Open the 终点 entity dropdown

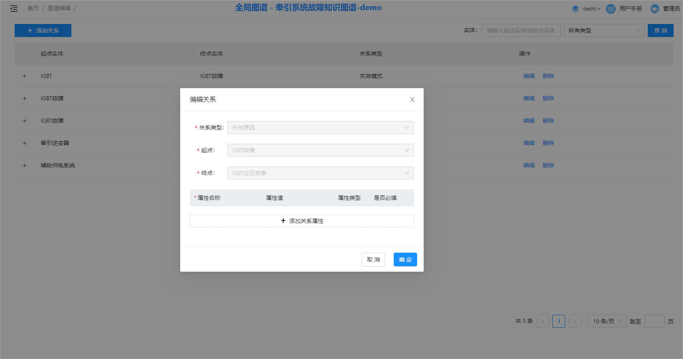[320, 173]
